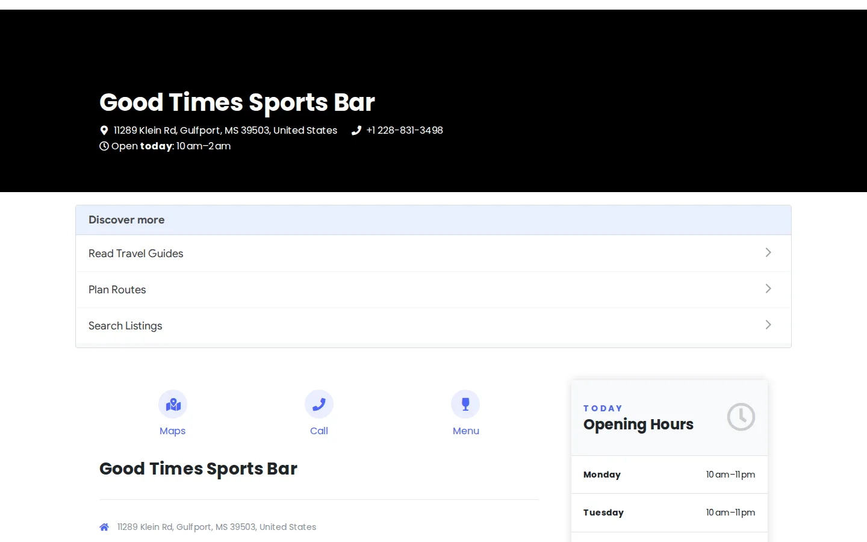Image resolution: width=867 pixels, height=542 pixels.
Task: Click the Menu label link
Action: (466, 431)
